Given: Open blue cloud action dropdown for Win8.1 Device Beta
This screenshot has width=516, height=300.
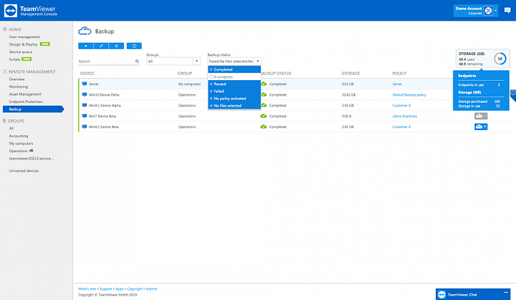Looking at the screenshot, I should (x=481, y=126).
